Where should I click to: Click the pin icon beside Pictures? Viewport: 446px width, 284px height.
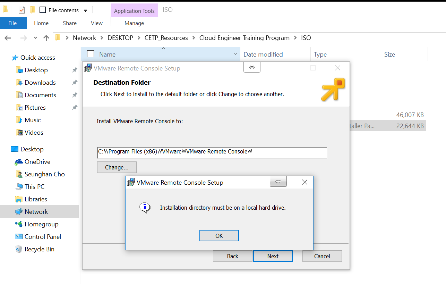75,108
